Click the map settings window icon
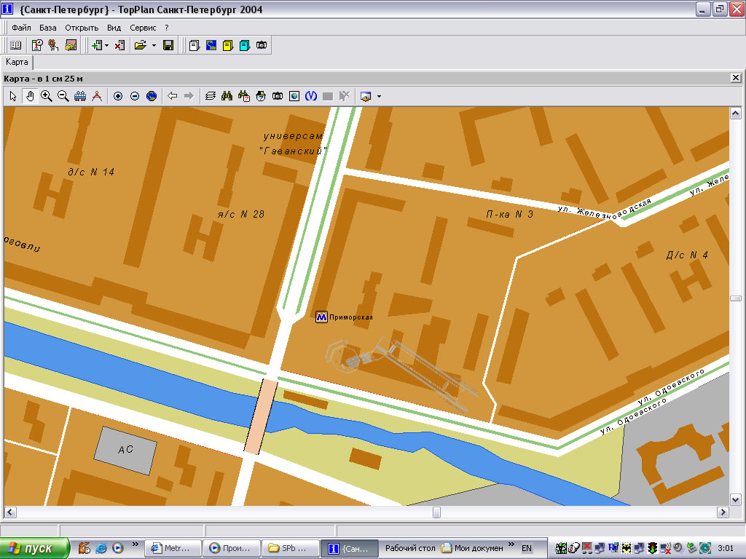Viewport: 746px width, 559px height. click(x=366, y=96)
